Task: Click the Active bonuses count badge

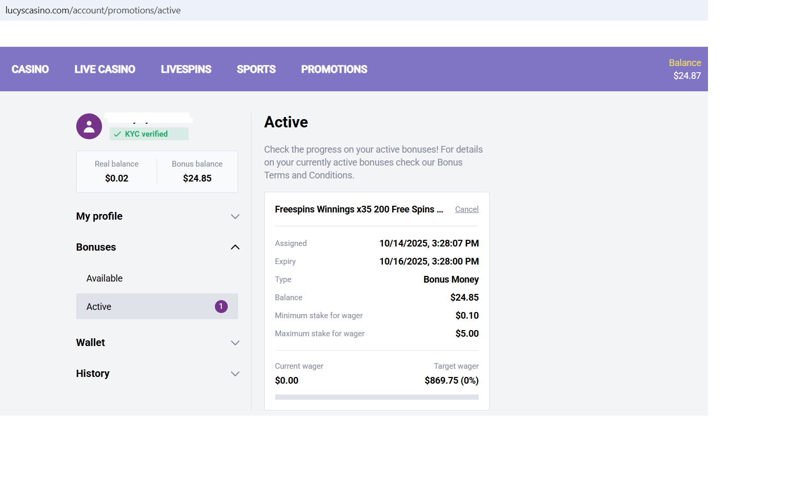Action: pos(221,306)
